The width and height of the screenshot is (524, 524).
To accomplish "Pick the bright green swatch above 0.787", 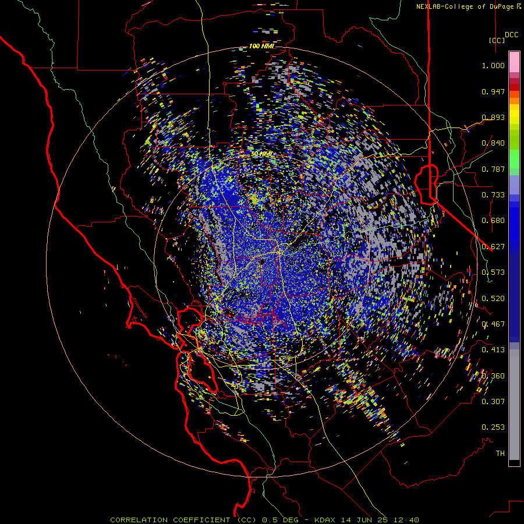I will 514,159.
